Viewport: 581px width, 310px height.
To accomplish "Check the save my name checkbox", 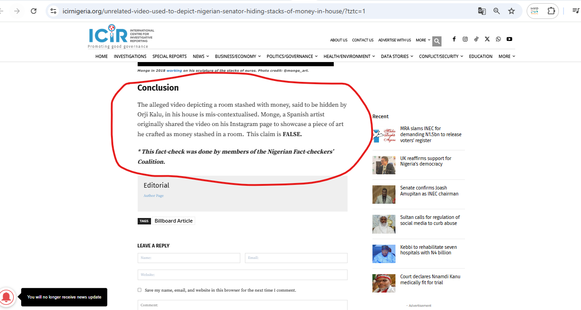I will [x=139, y=290].
